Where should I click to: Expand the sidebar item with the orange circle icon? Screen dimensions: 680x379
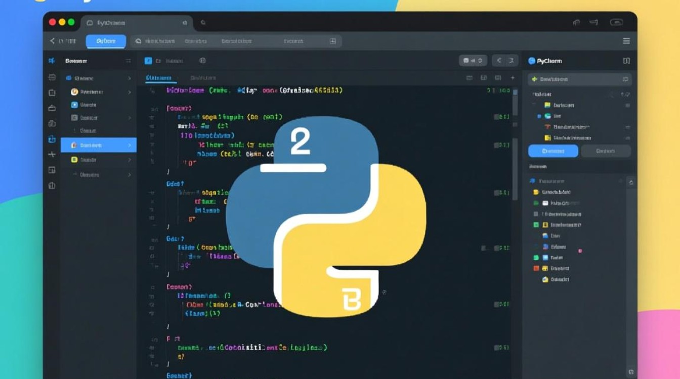(129, 92)
